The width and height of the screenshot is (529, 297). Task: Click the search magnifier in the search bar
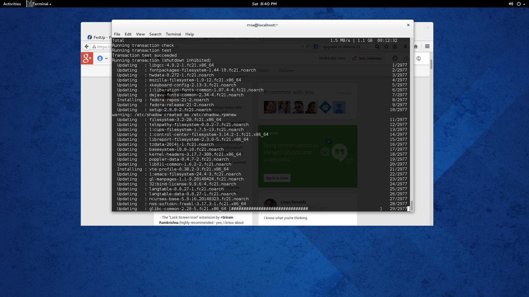pyautogui.click(x=376, y=46)
